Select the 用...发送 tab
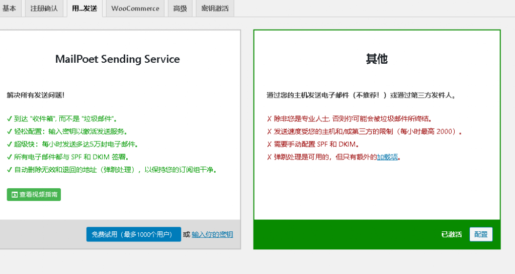 point(84,9)
